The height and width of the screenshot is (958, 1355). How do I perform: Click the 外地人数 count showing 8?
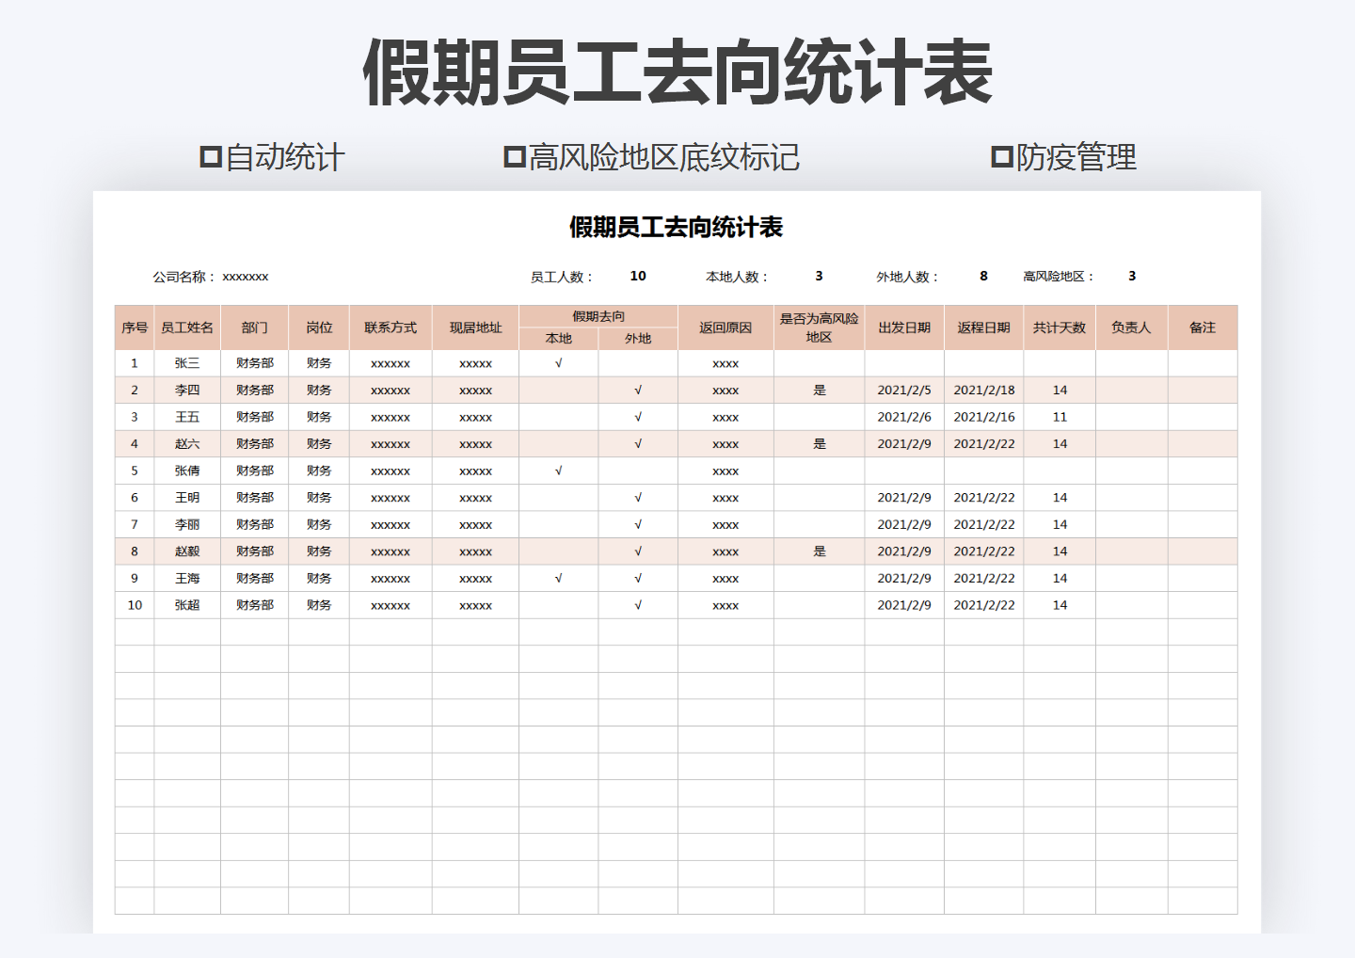click(981, 276)
